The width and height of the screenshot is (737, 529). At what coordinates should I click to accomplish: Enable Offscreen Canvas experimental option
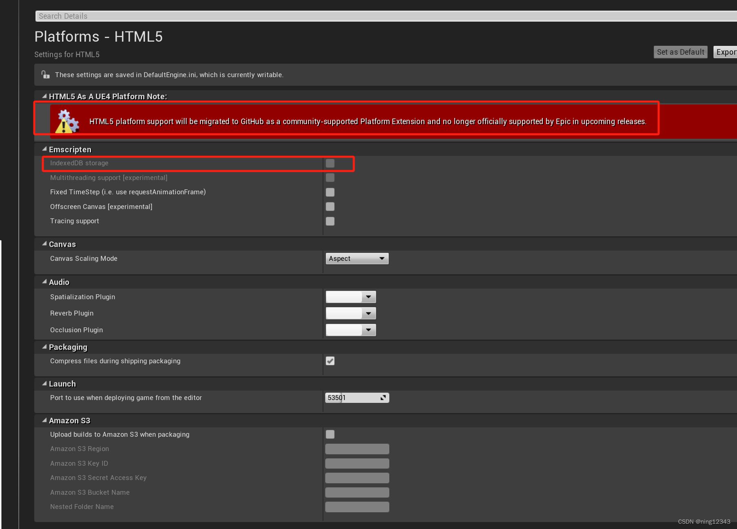point(330,207)
